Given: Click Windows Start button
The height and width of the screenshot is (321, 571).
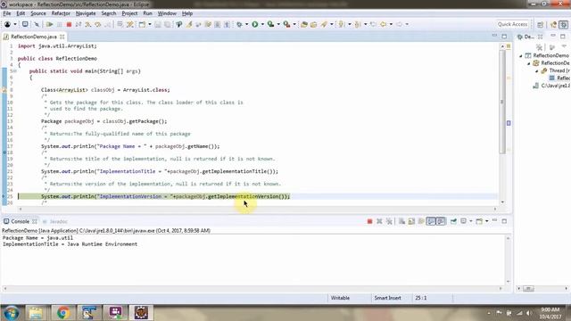Looking at the screenshot, I should click(11, 313).
